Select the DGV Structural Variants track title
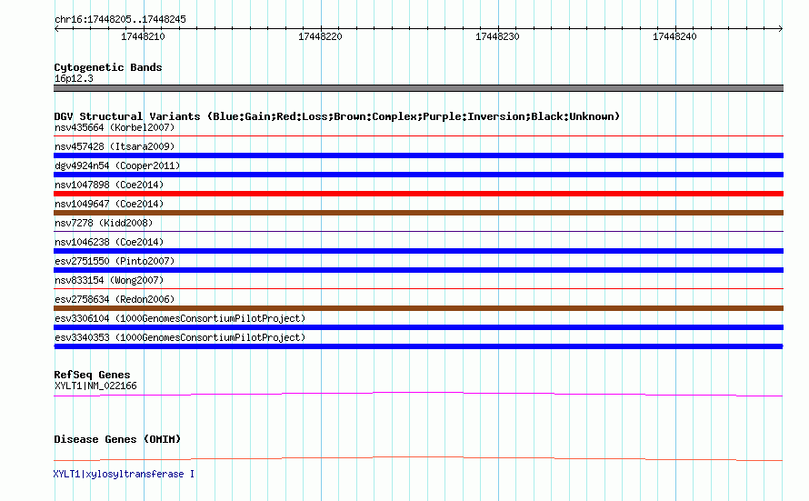Screen dimensions: 809x501 tap(337, 116)
